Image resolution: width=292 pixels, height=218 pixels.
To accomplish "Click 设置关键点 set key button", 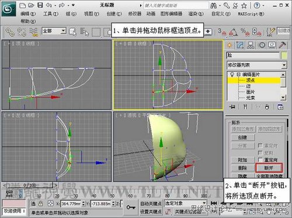I will click(x=151, y=212).
